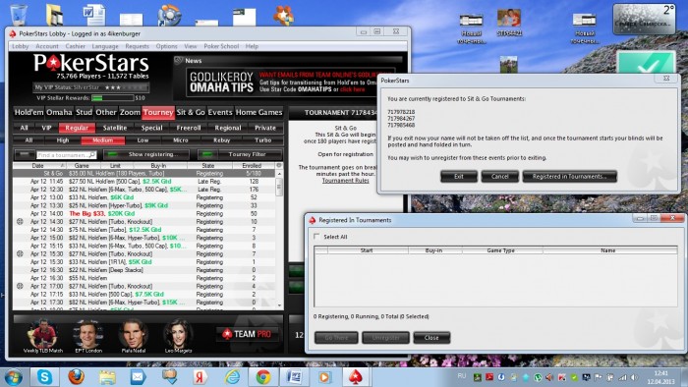
Task: Switch to the Omaha tab
Action: (59, 112)
